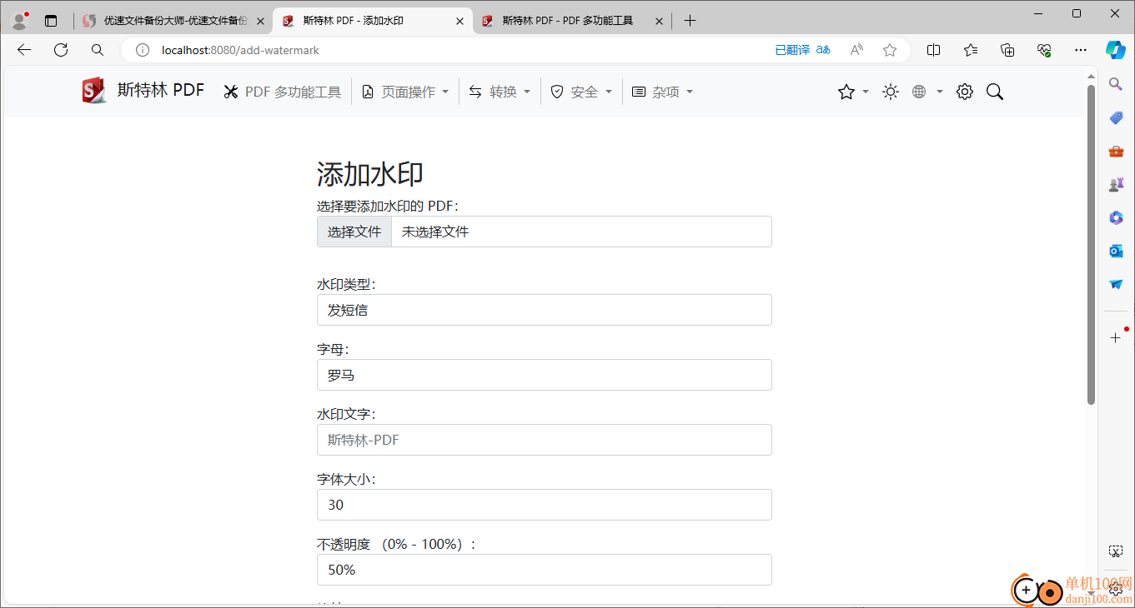Screen dimensions: 1135x608
Task: Click the site information icon
Action: [143, 50]
